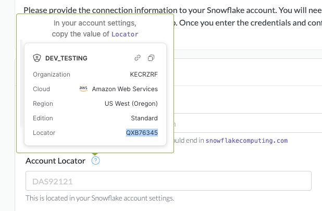Click the Account Locator help question mark
This screenshot has width=322, height=211.
click(95, 160)
